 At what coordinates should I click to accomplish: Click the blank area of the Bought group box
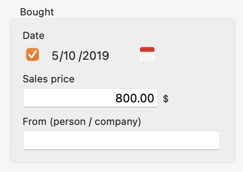(x=194, y=62)
